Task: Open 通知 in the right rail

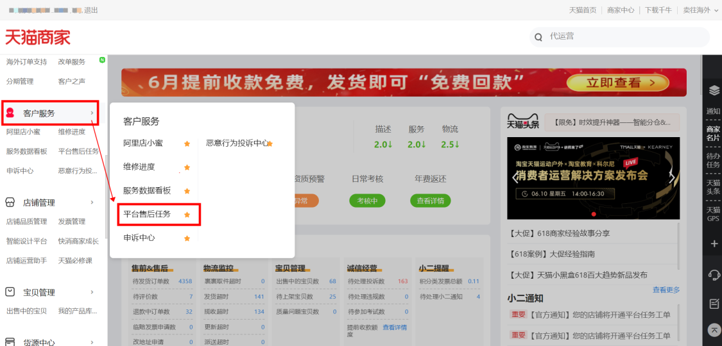Action: tap(713, 111)
